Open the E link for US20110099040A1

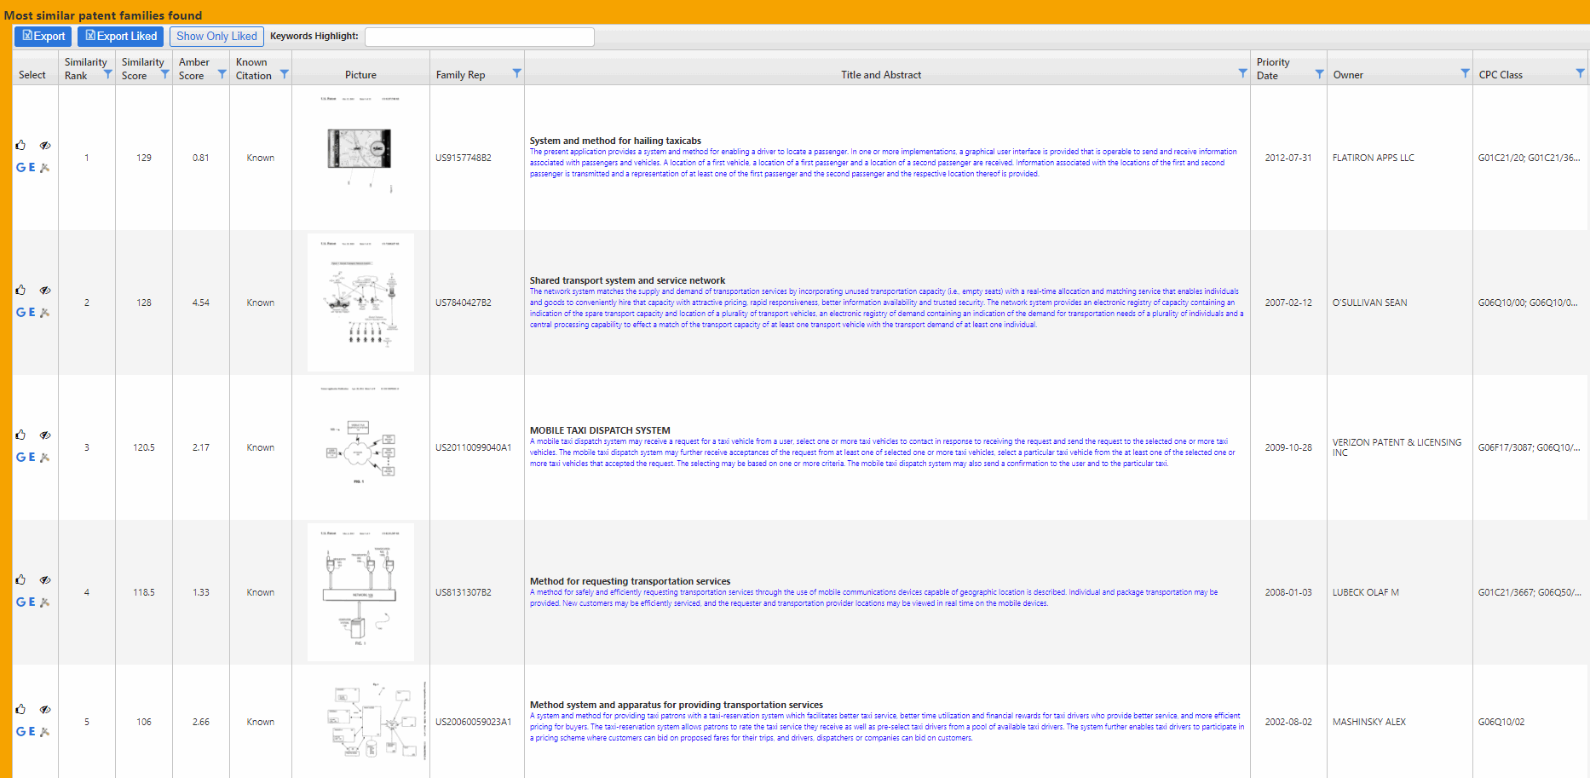(32, 458)
